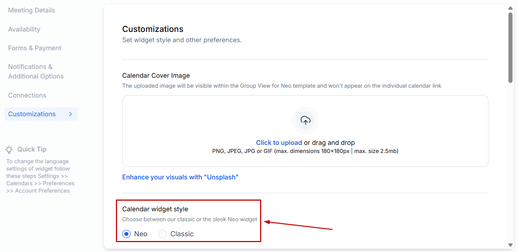
Task: Click the cloud upload icon
Action: pyautogui.click(x=305, y=120)
